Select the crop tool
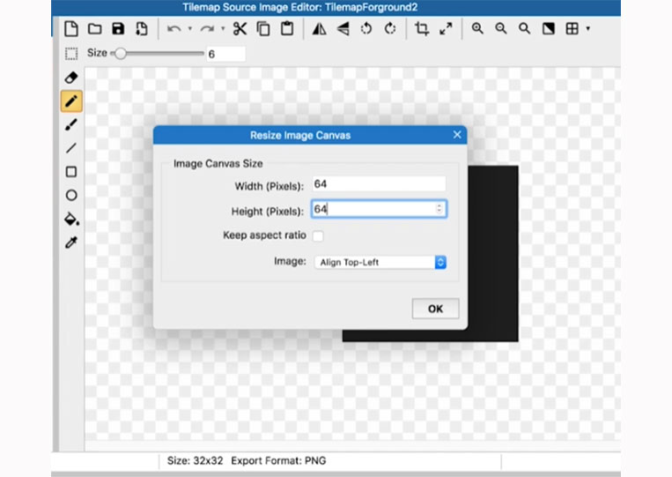672x477 pixels. (422, 29)
